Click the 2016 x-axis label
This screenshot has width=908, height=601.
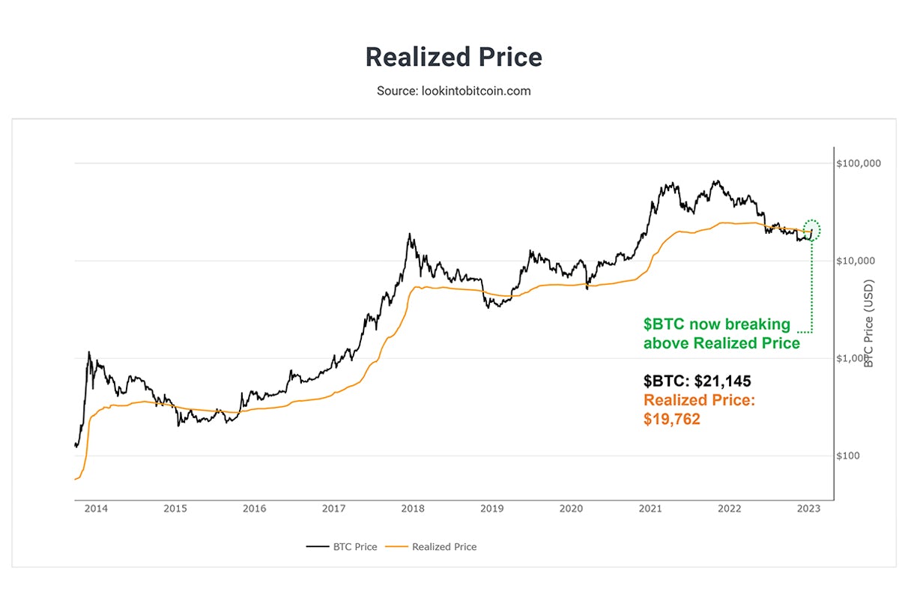[254, 509]
